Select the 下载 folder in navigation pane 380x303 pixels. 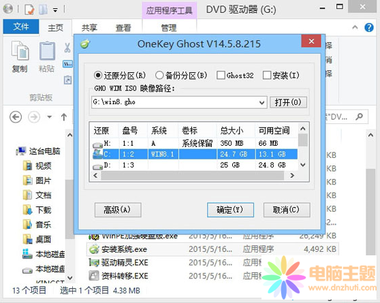point(37,210)
